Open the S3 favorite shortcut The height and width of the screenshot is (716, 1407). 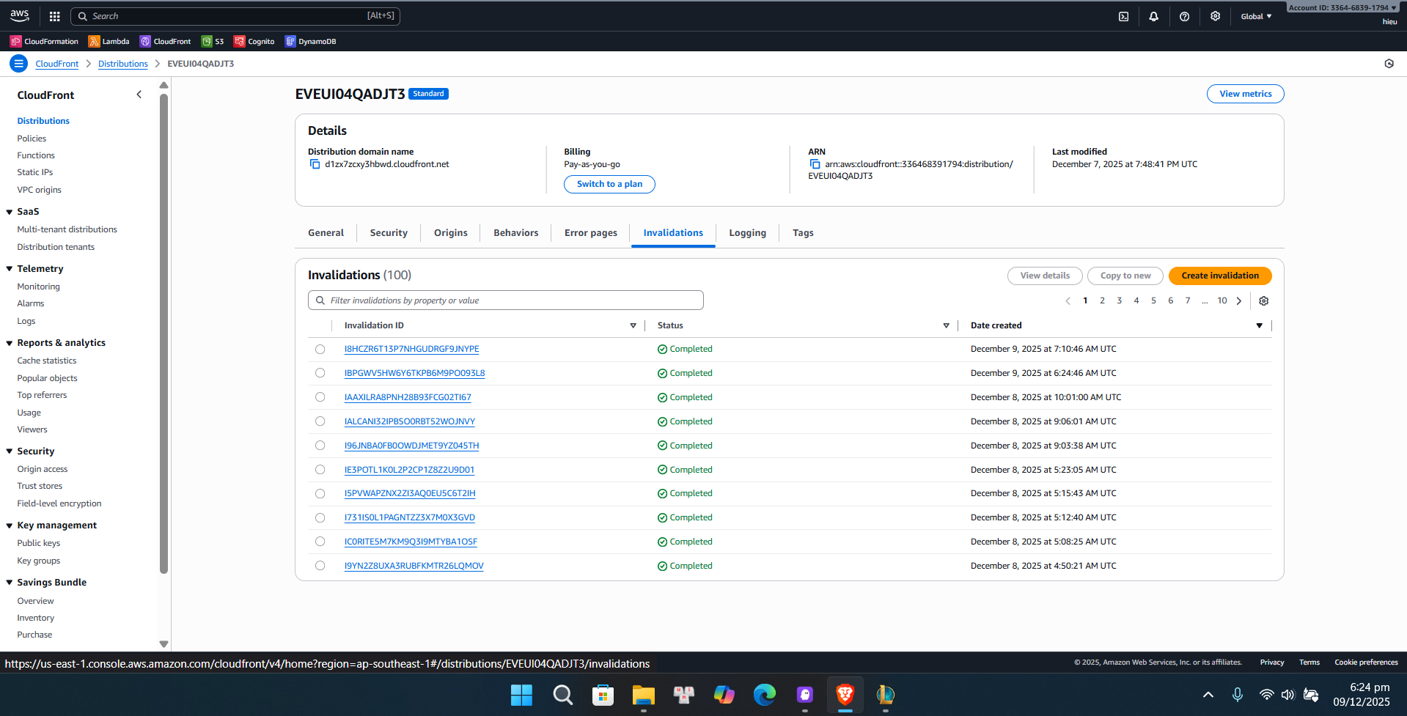coord(212,41)
